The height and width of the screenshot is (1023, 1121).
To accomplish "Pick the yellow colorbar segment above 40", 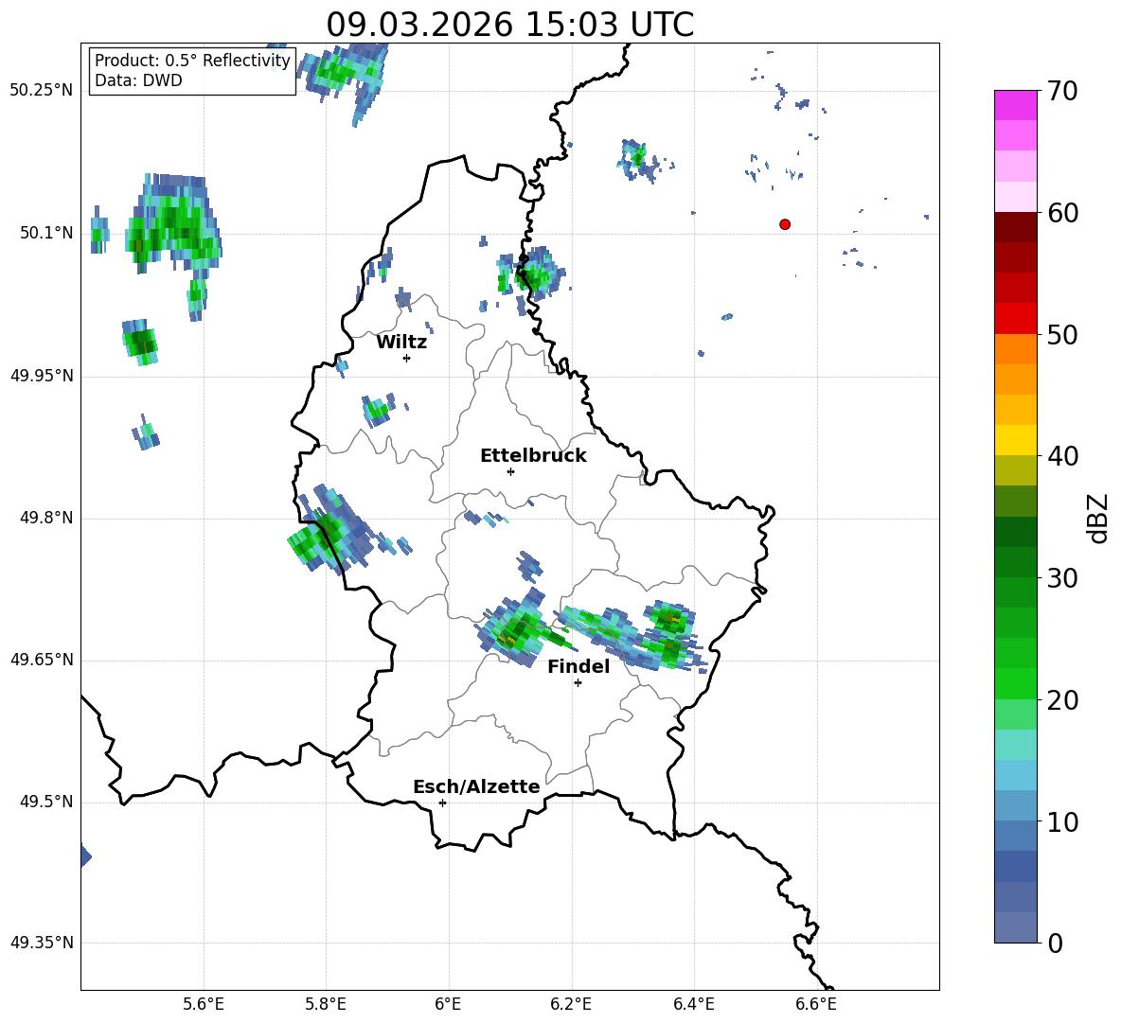I will tap(1015, 440).
